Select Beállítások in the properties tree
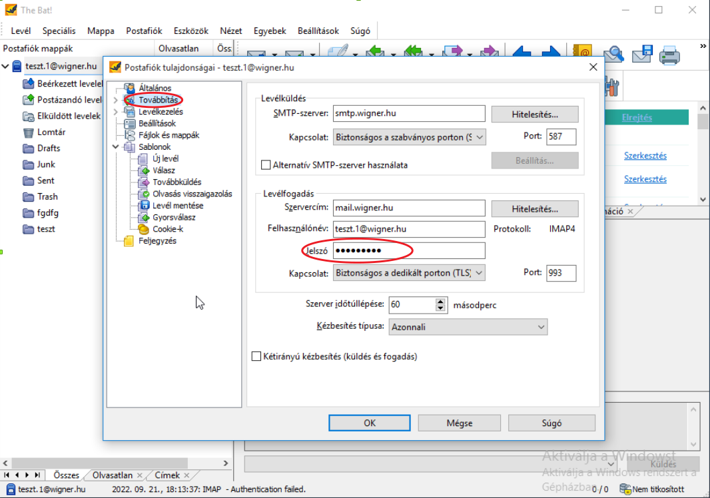Image resolution: width=710 pixels, height=498 pixels. [x=157, y=123]
